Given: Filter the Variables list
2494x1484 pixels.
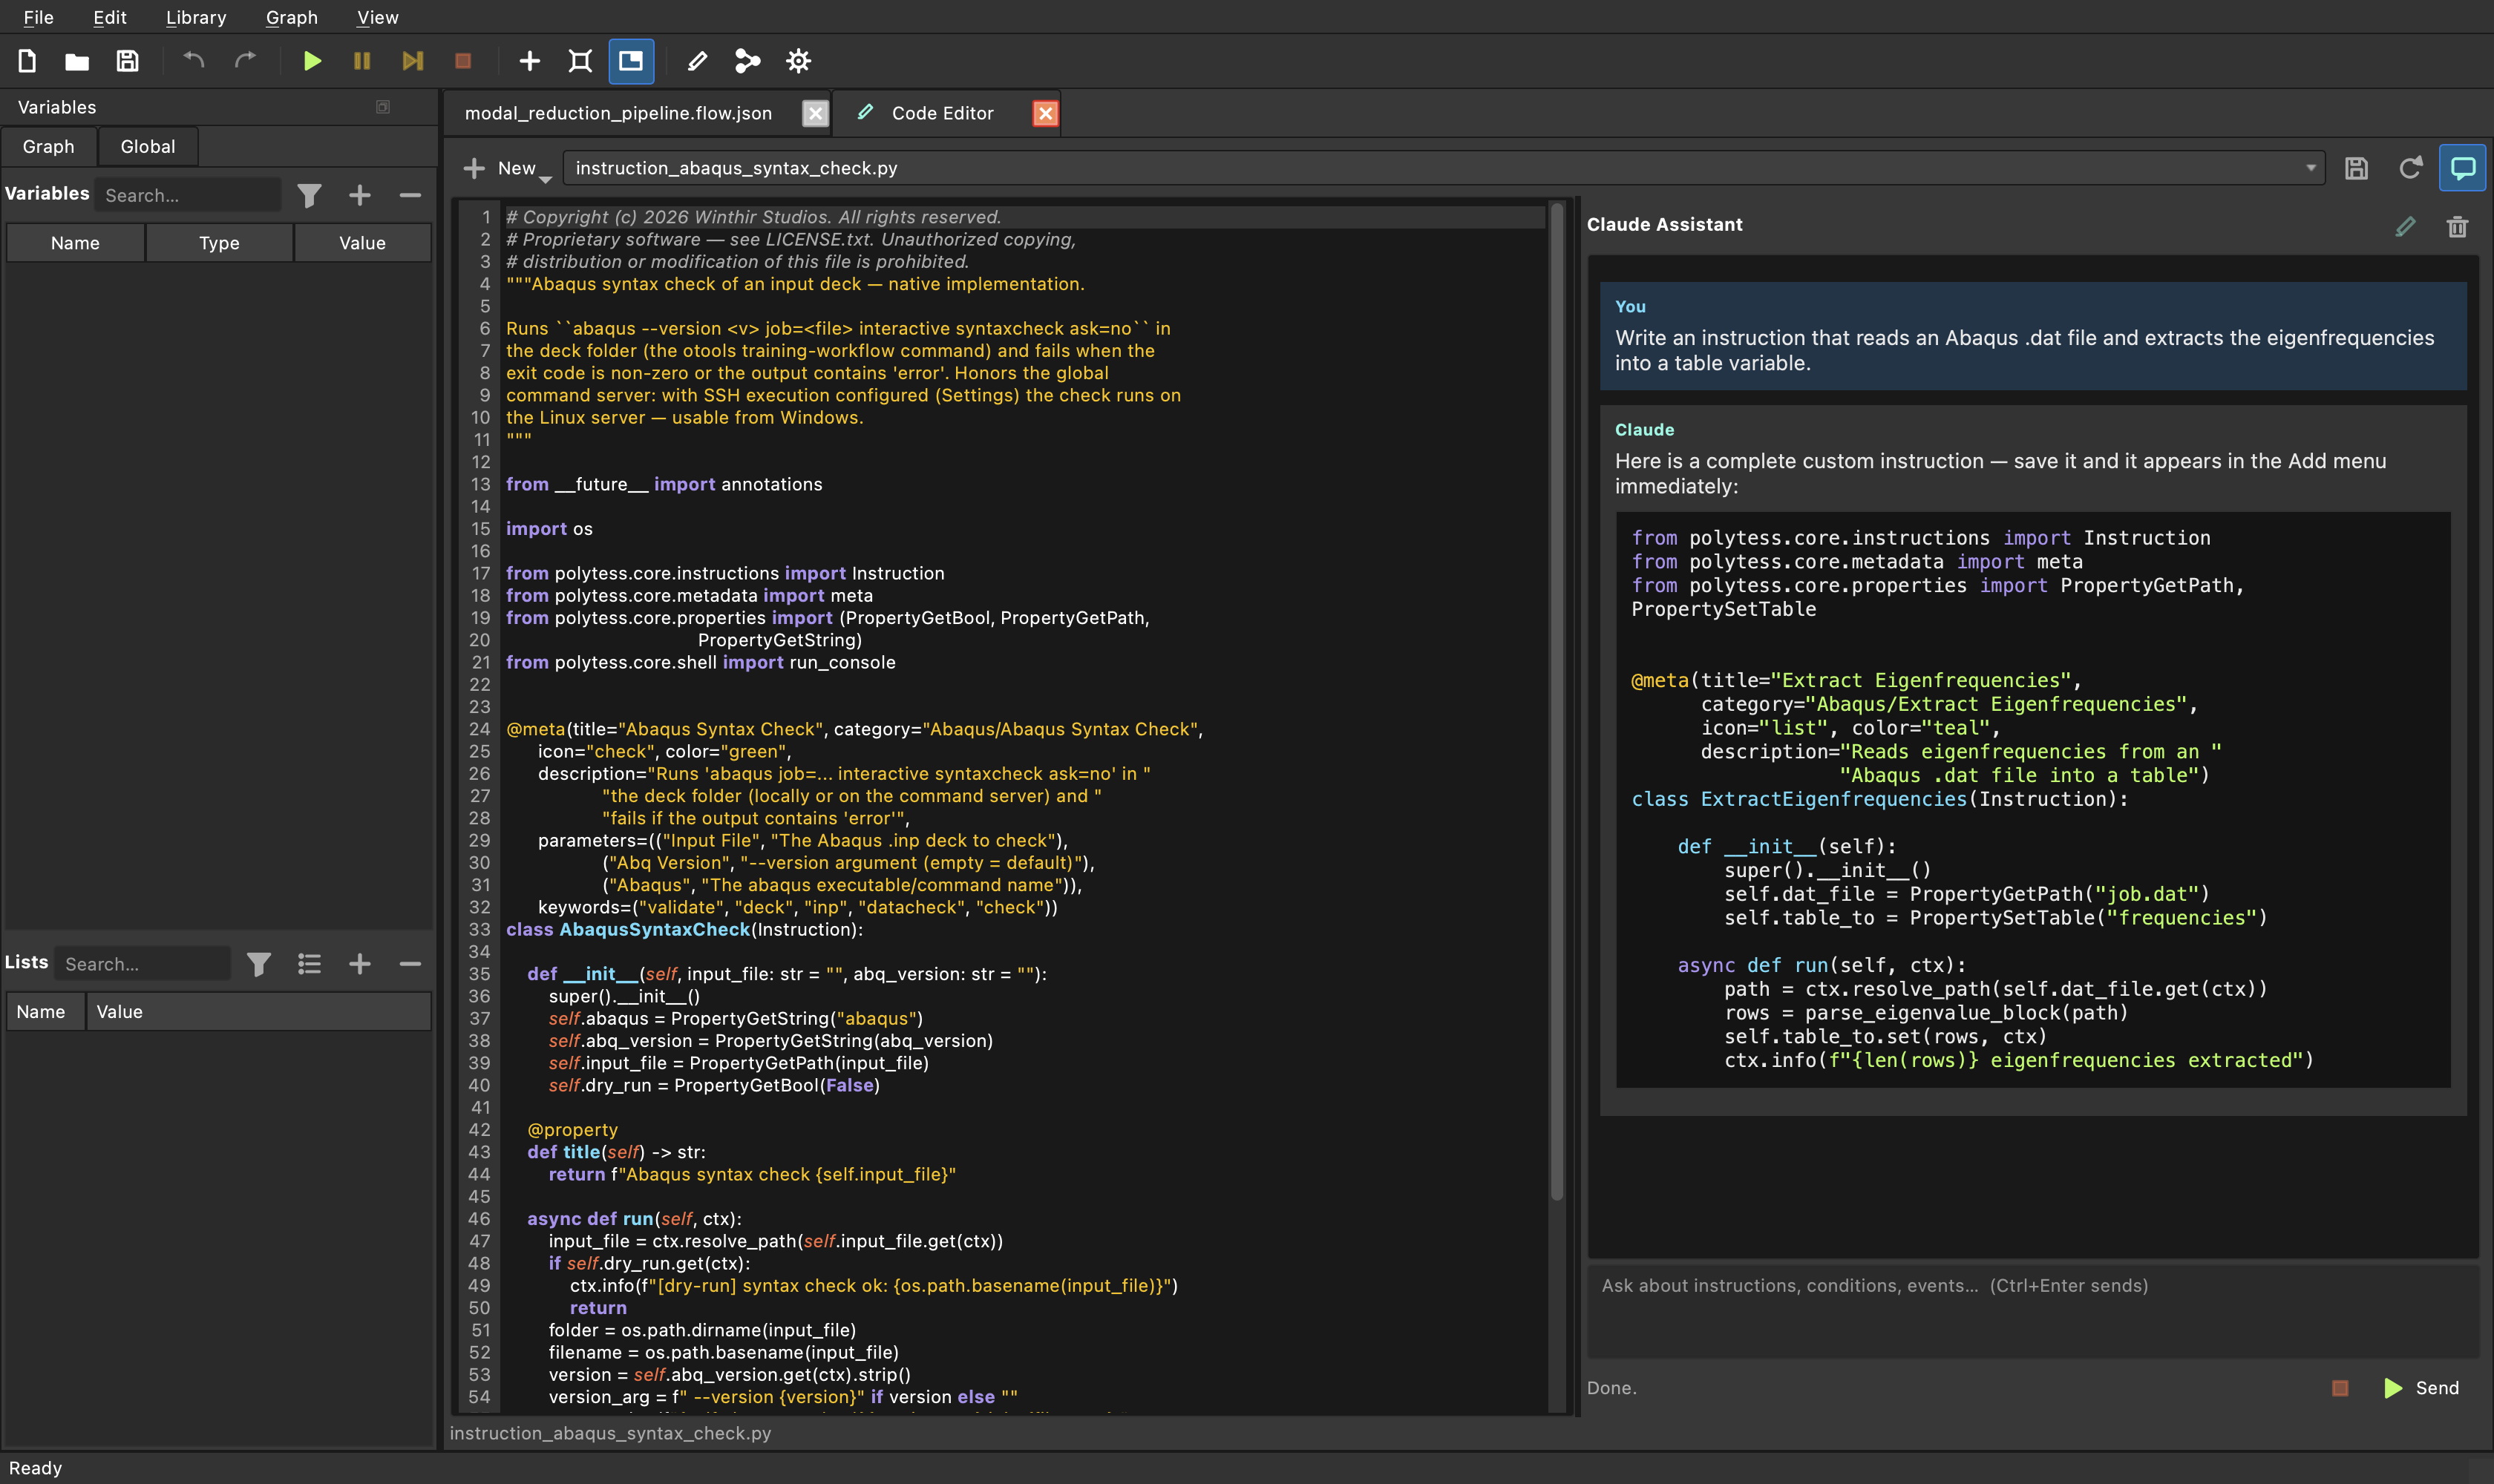Looking at the screenshot, I should 309,195.
